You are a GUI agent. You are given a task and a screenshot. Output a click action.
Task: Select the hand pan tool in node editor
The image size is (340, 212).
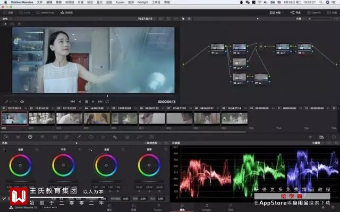pyautogui.click(x=189, y=19)
